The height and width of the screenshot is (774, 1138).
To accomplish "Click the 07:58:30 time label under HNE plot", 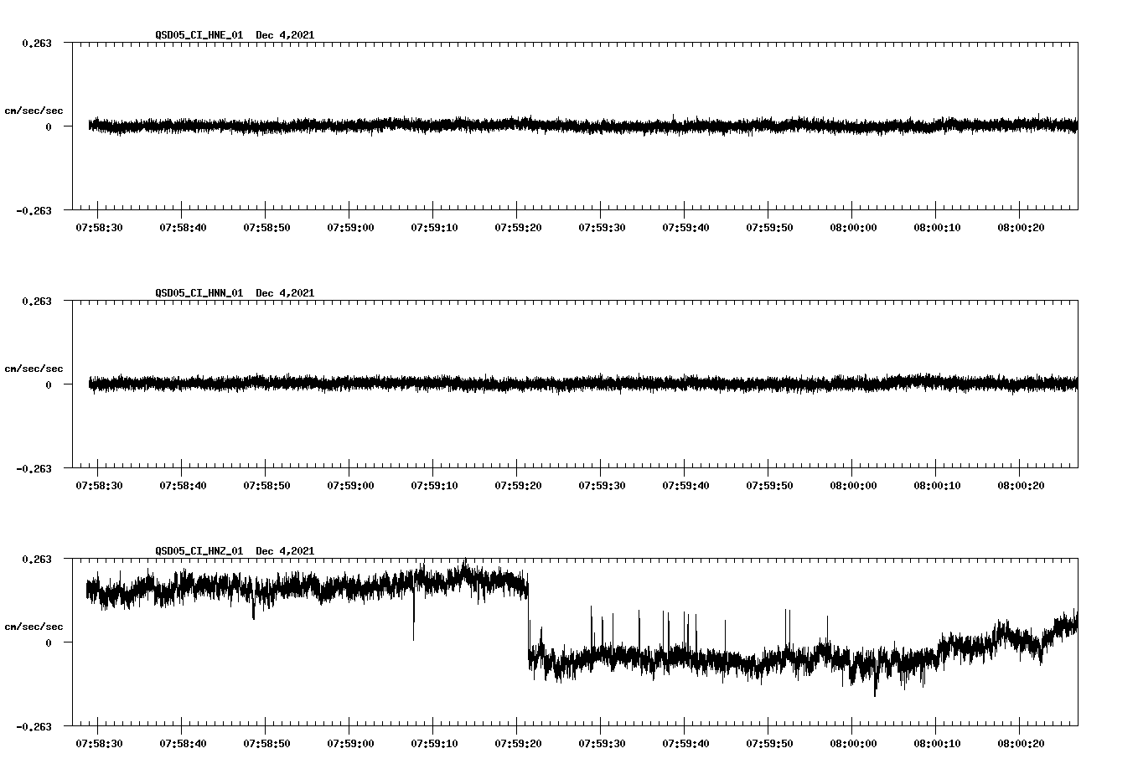I will coord(99,228).
